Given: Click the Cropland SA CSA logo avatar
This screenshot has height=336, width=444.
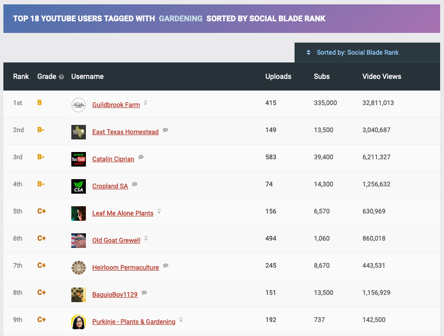Looking at the screenshot, I should 79,186.
